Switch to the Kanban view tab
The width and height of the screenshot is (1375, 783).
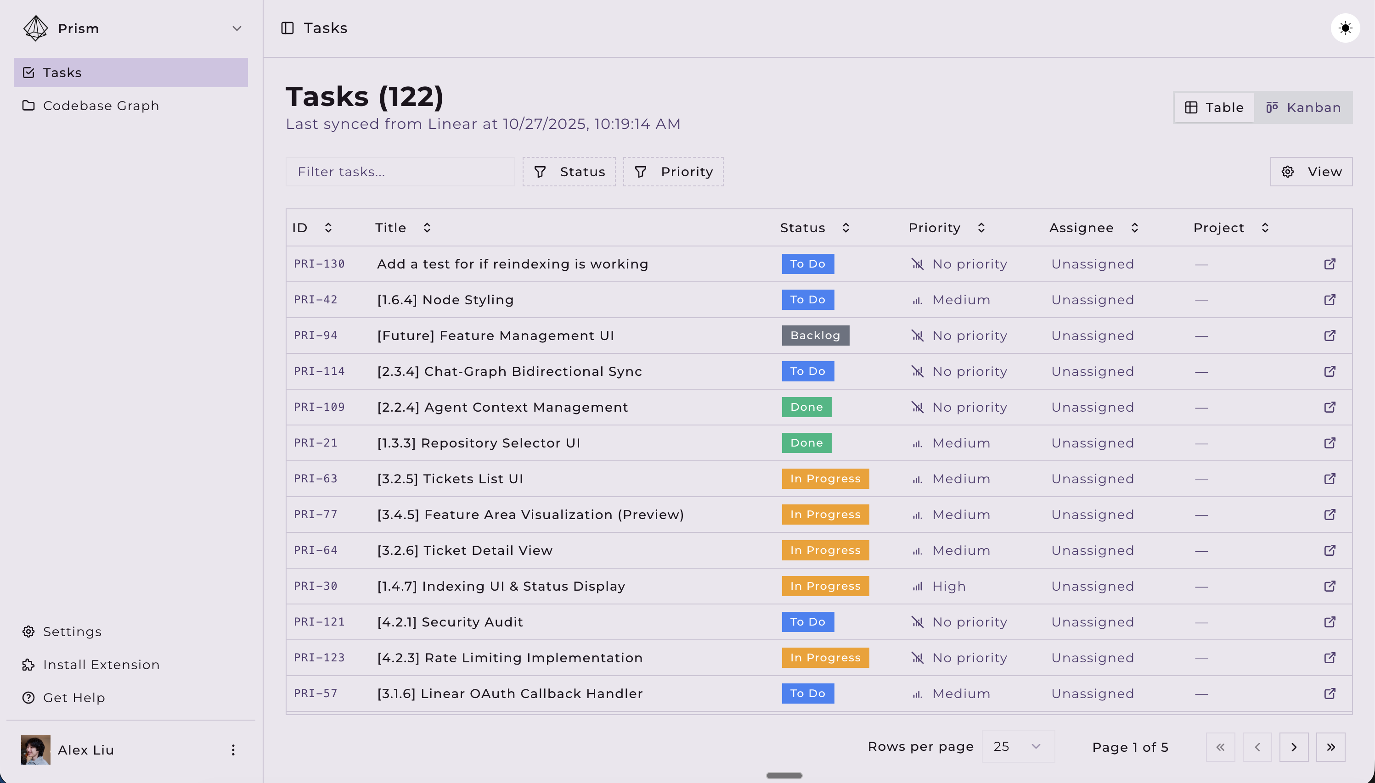coord(1303,107)
